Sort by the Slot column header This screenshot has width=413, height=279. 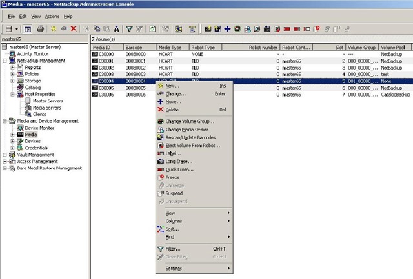click(329, 47)
